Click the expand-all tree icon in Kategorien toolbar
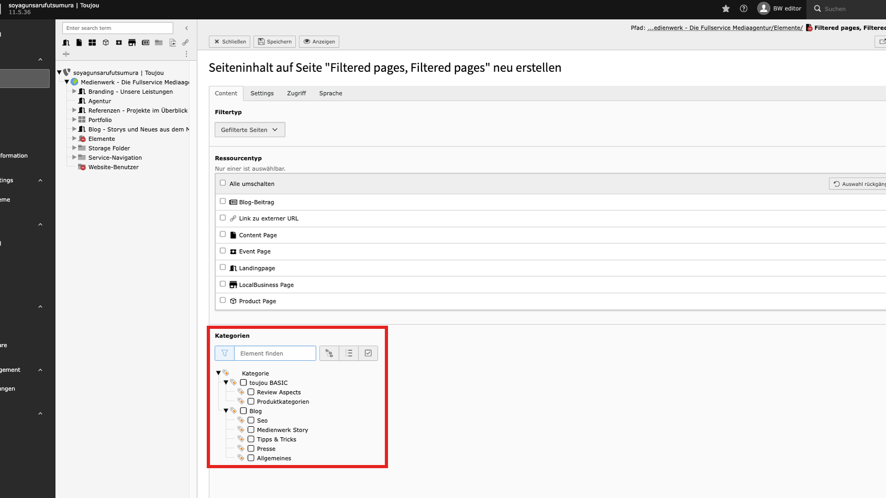 pyautogui.click(x=329, y=353)
